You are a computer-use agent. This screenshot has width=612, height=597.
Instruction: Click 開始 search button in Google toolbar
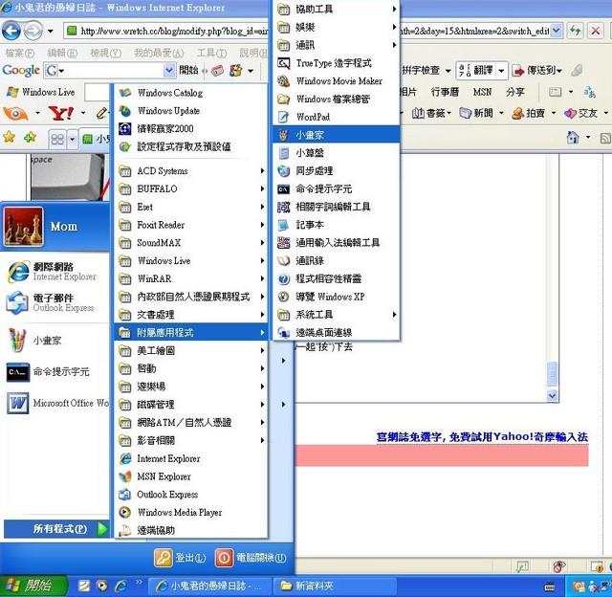[188, 70]
